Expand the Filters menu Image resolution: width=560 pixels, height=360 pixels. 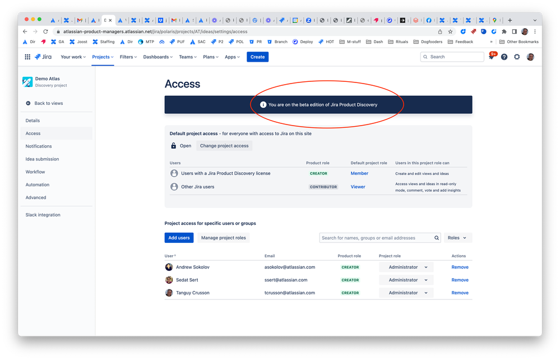(x=128, y=57)
